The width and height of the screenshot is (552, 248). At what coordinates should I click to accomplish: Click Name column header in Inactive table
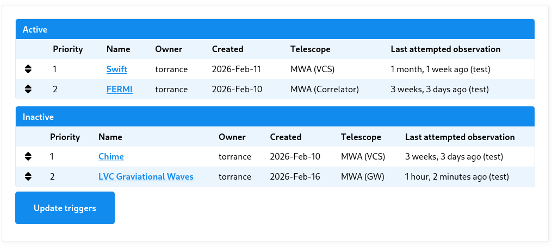(x=110, y=137)
